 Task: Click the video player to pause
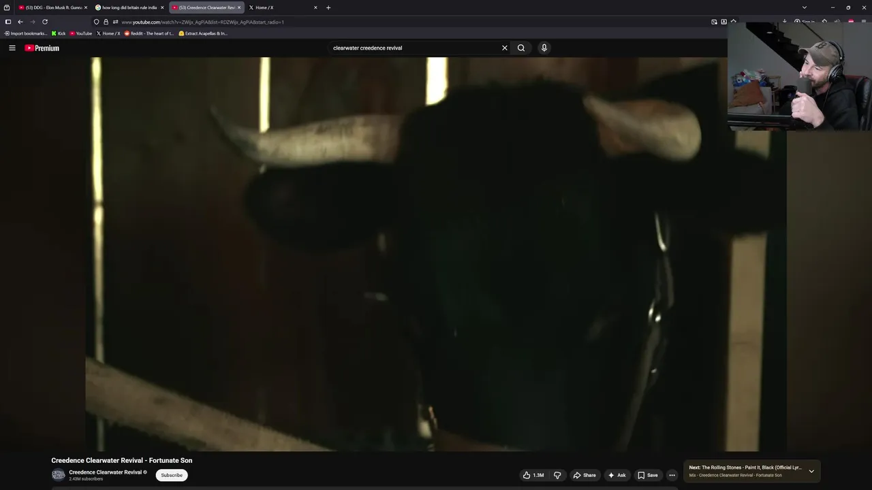coord(436,254)
